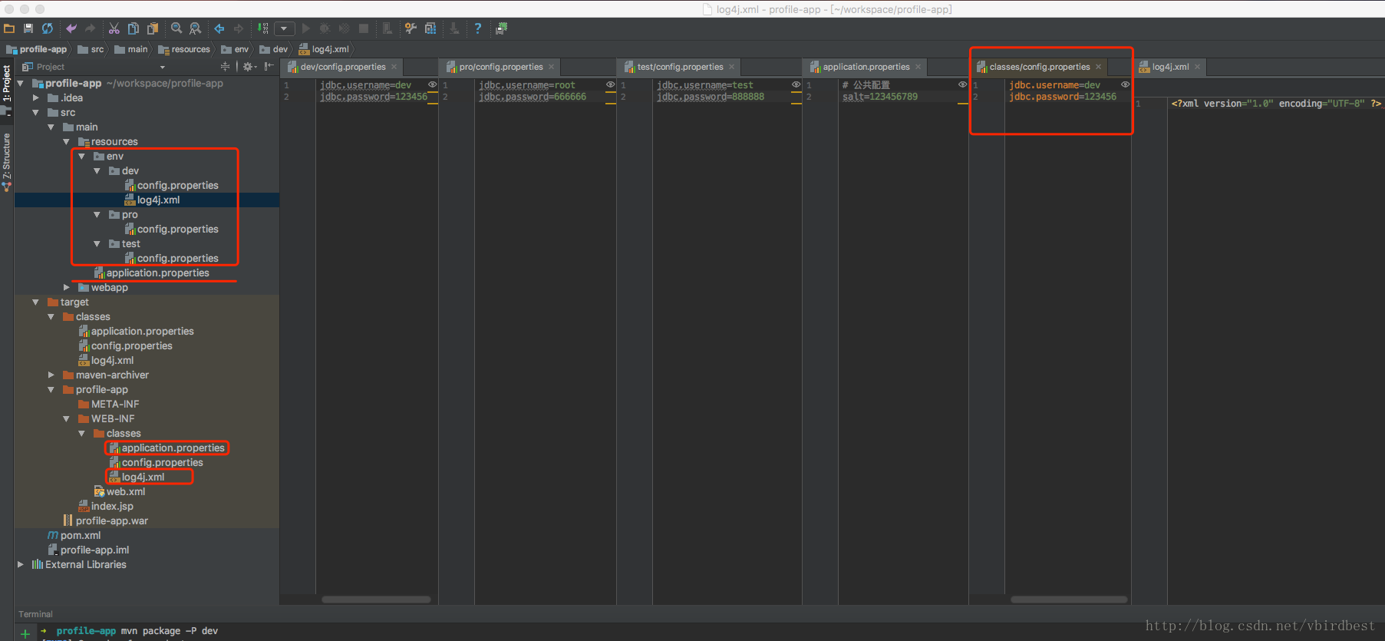Toggle inspection eye in classes/config.properties editor
This screenshot has width=1385, height=641.
(1126, 84)
